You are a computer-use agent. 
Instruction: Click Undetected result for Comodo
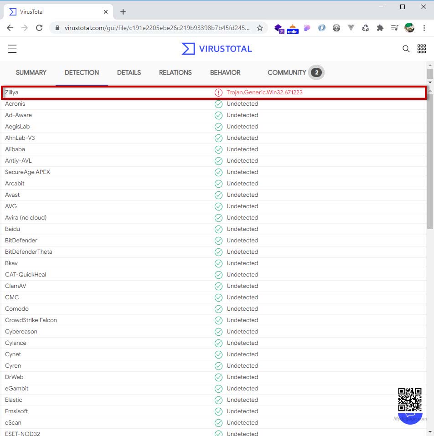click(x=243, y=308)
